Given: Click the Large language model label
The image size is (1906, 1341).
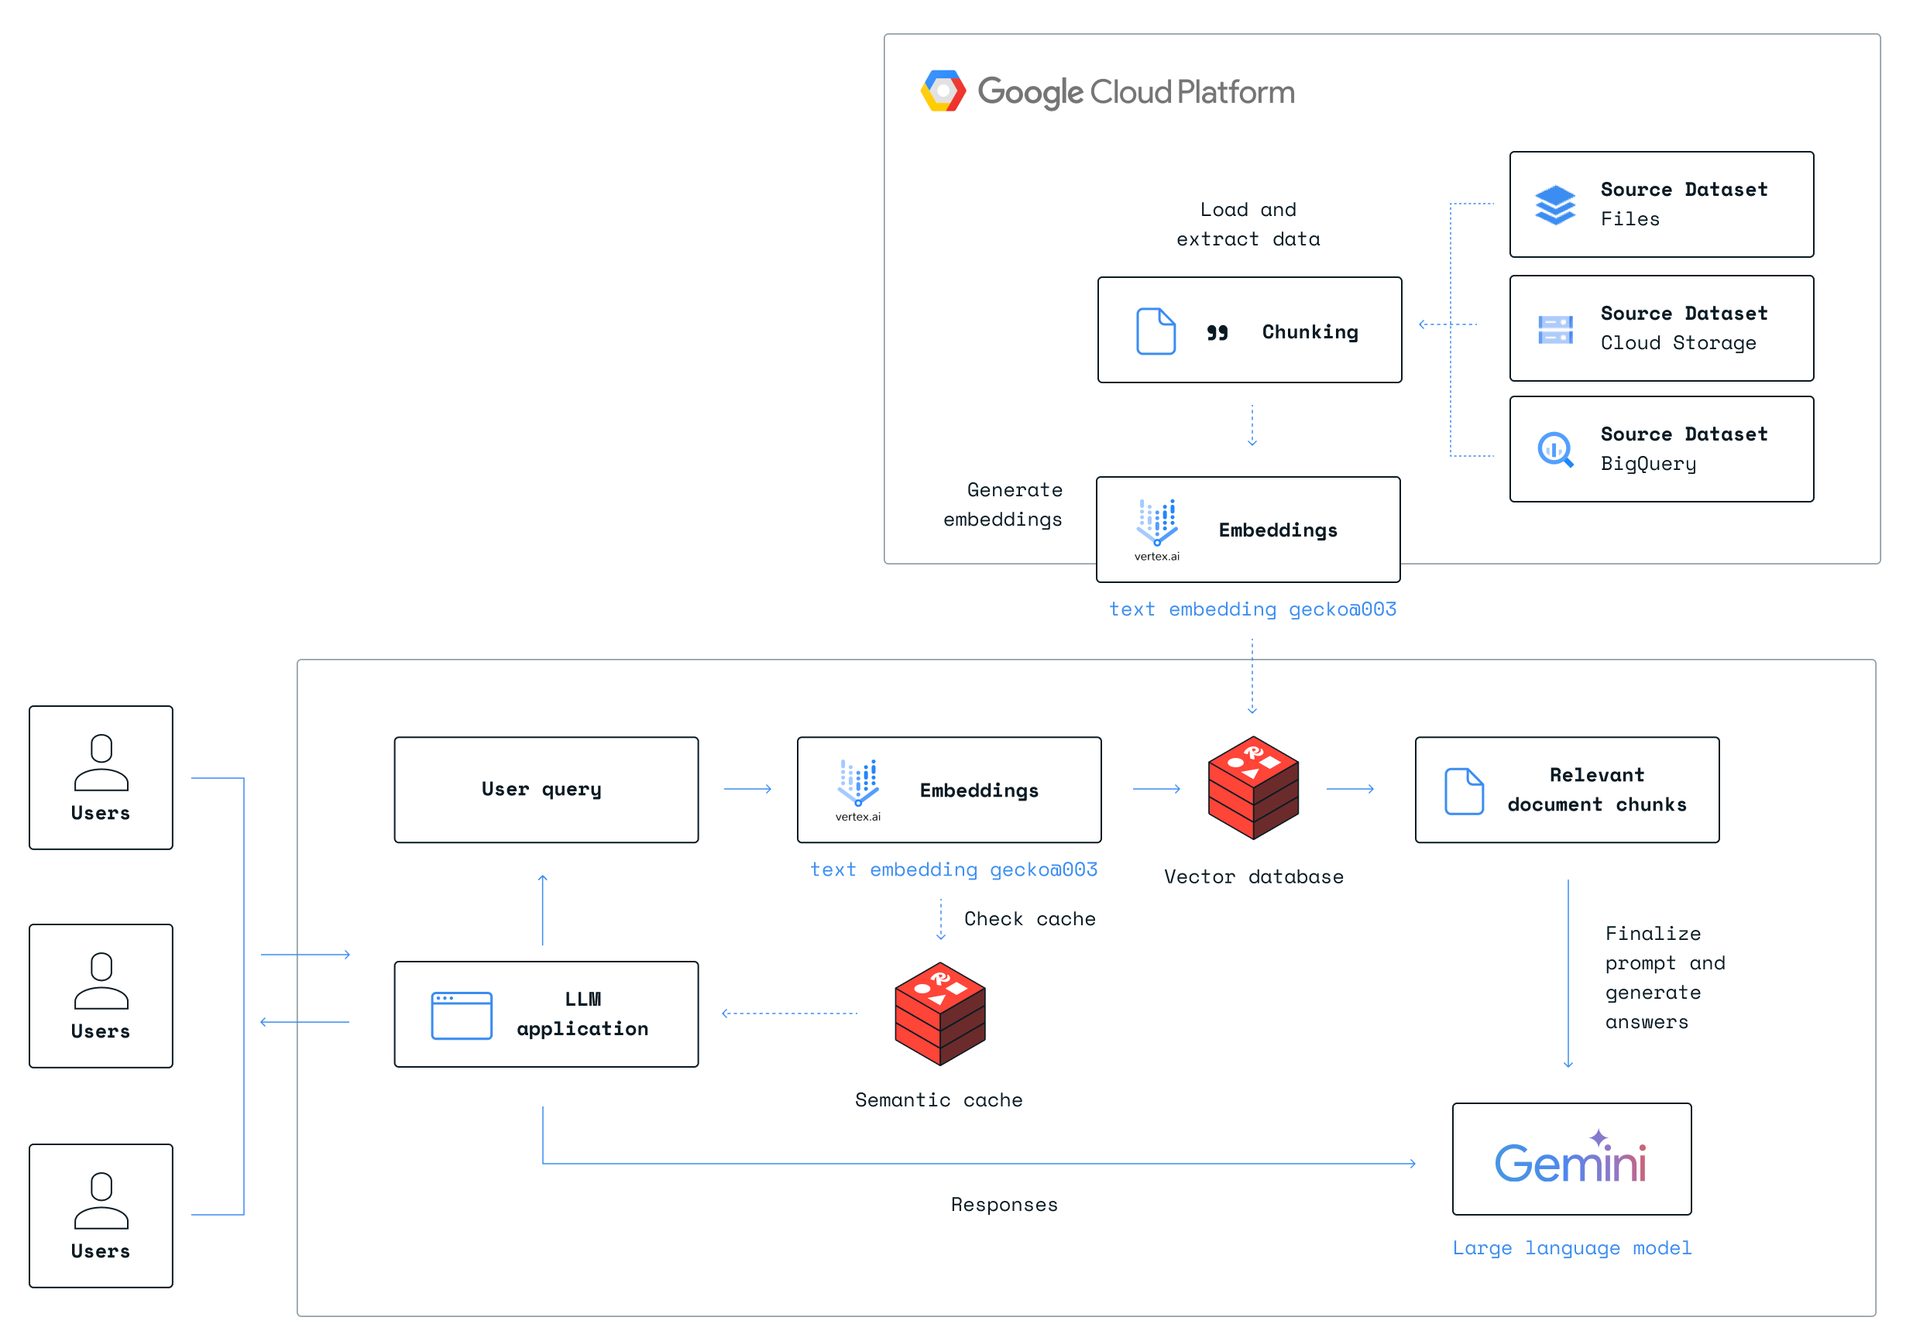Looking at the screenshot, I should click(x=1571, y=1247).
